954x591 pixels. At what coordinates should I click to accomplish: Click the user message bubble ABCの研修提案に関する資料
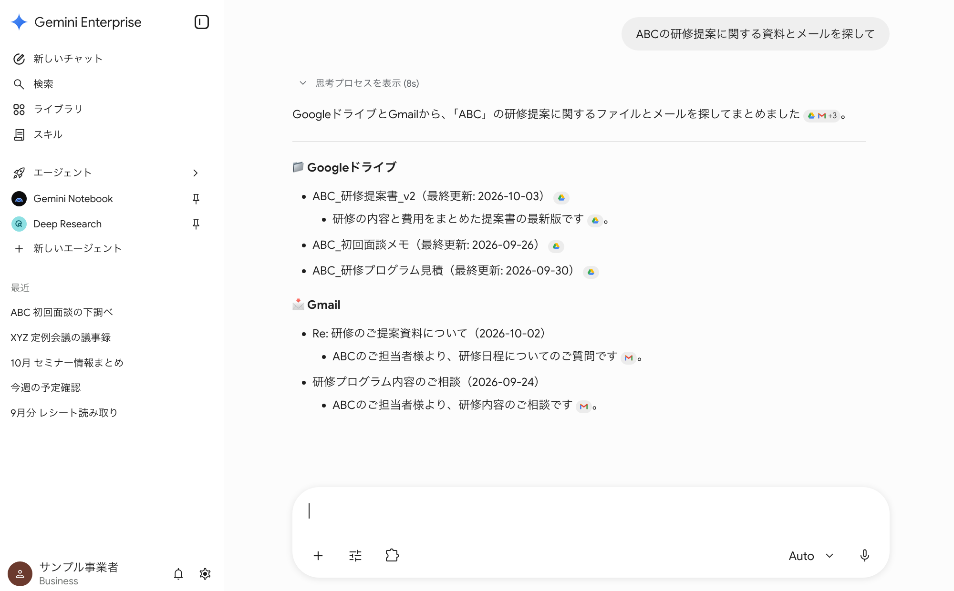click(x=756, y=34)
